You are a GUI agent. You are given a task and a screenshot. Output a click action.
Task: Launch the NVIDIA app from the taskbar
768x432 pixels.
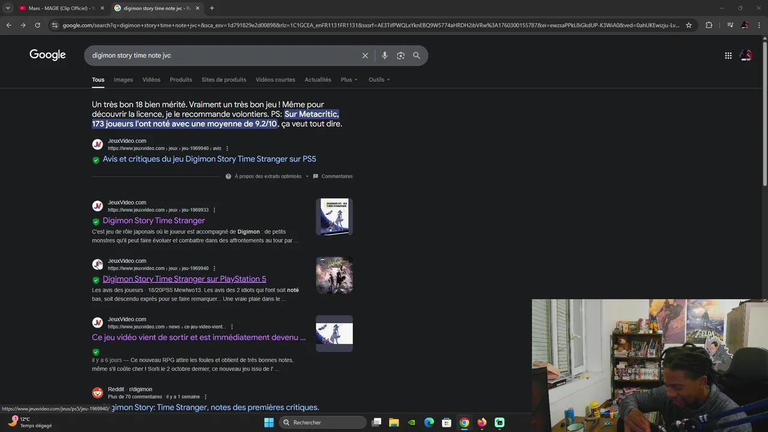(x=412, y=422)
